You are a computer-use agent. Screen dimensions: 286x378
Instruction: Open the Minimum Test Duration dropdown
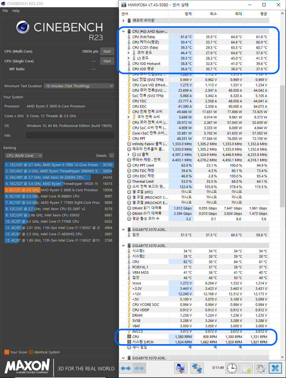click(79, 86)
